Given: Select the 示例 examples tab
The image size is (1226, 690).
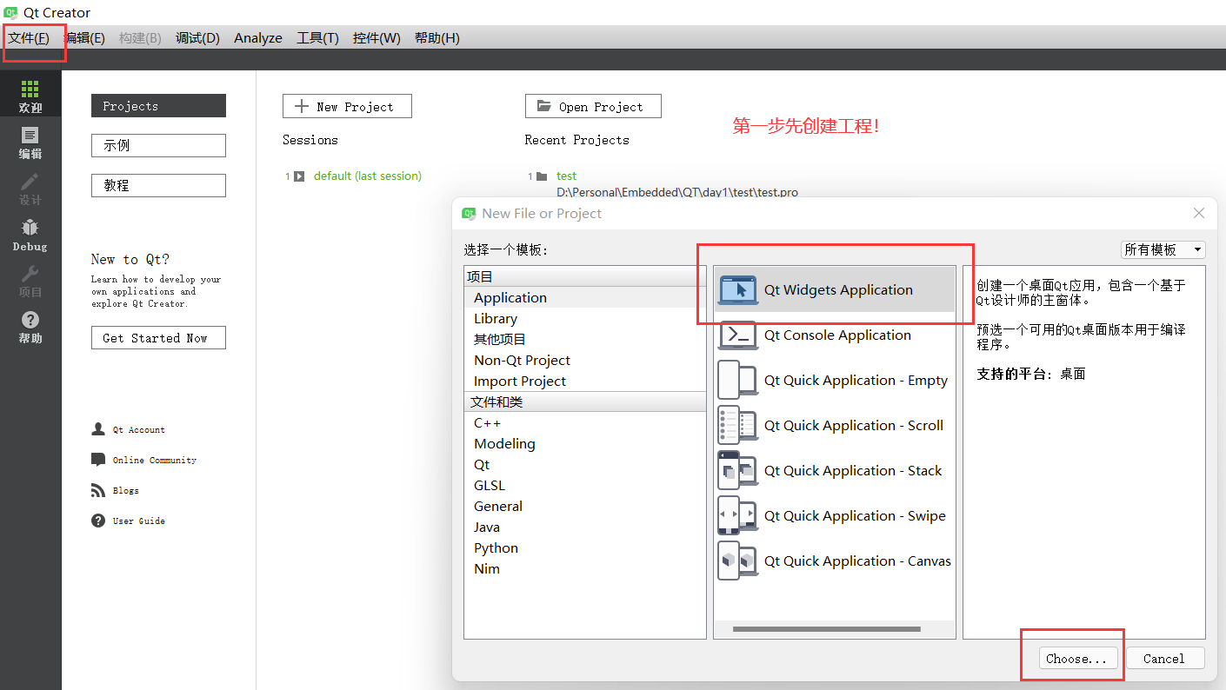Looking at the screenshot, I should 158,145.
